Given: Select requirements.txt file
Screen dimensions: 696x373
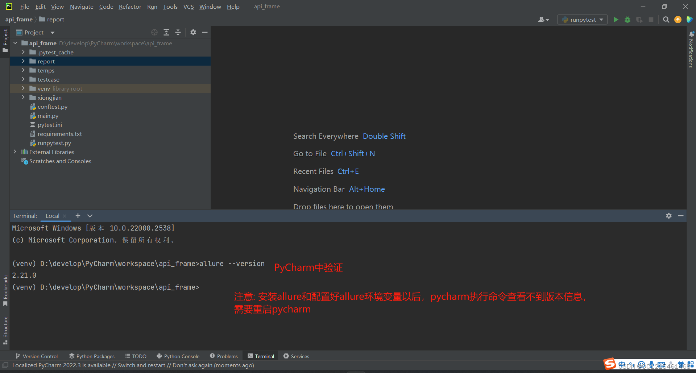Looking at the screenshot, I should coord(60,134).
